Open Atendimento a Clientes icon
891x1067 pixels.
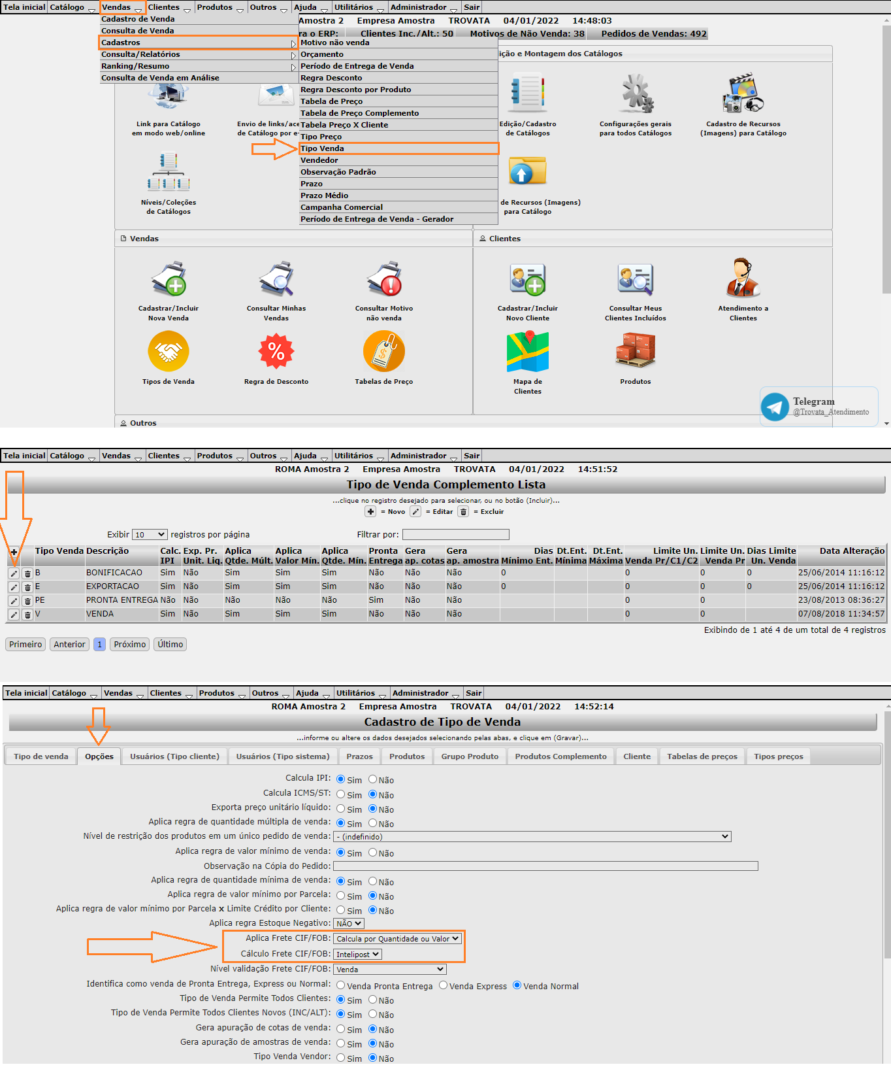[x=743, y=278]
